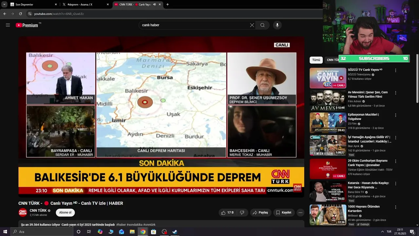Open the #sondakika hashtag link
Screen dimensions: 419x236
[x=135, y=225]
